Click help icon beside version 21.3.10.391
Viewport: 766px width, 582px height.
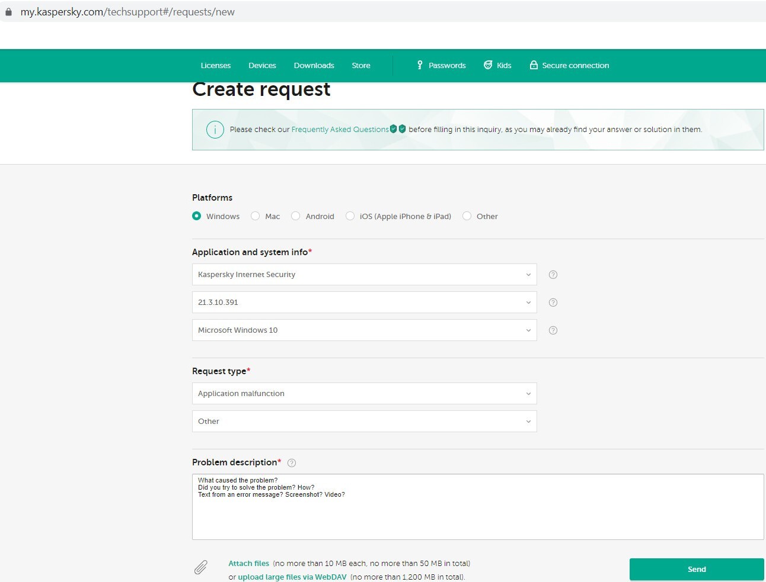[x=553, y=303]
